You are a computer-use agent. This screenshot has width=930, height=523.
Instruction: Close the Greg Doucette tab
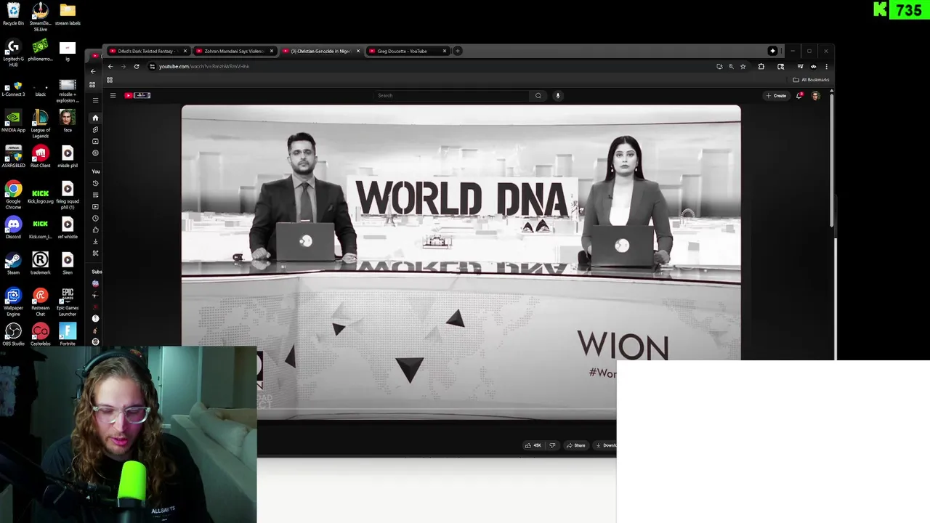pos(445,51)
